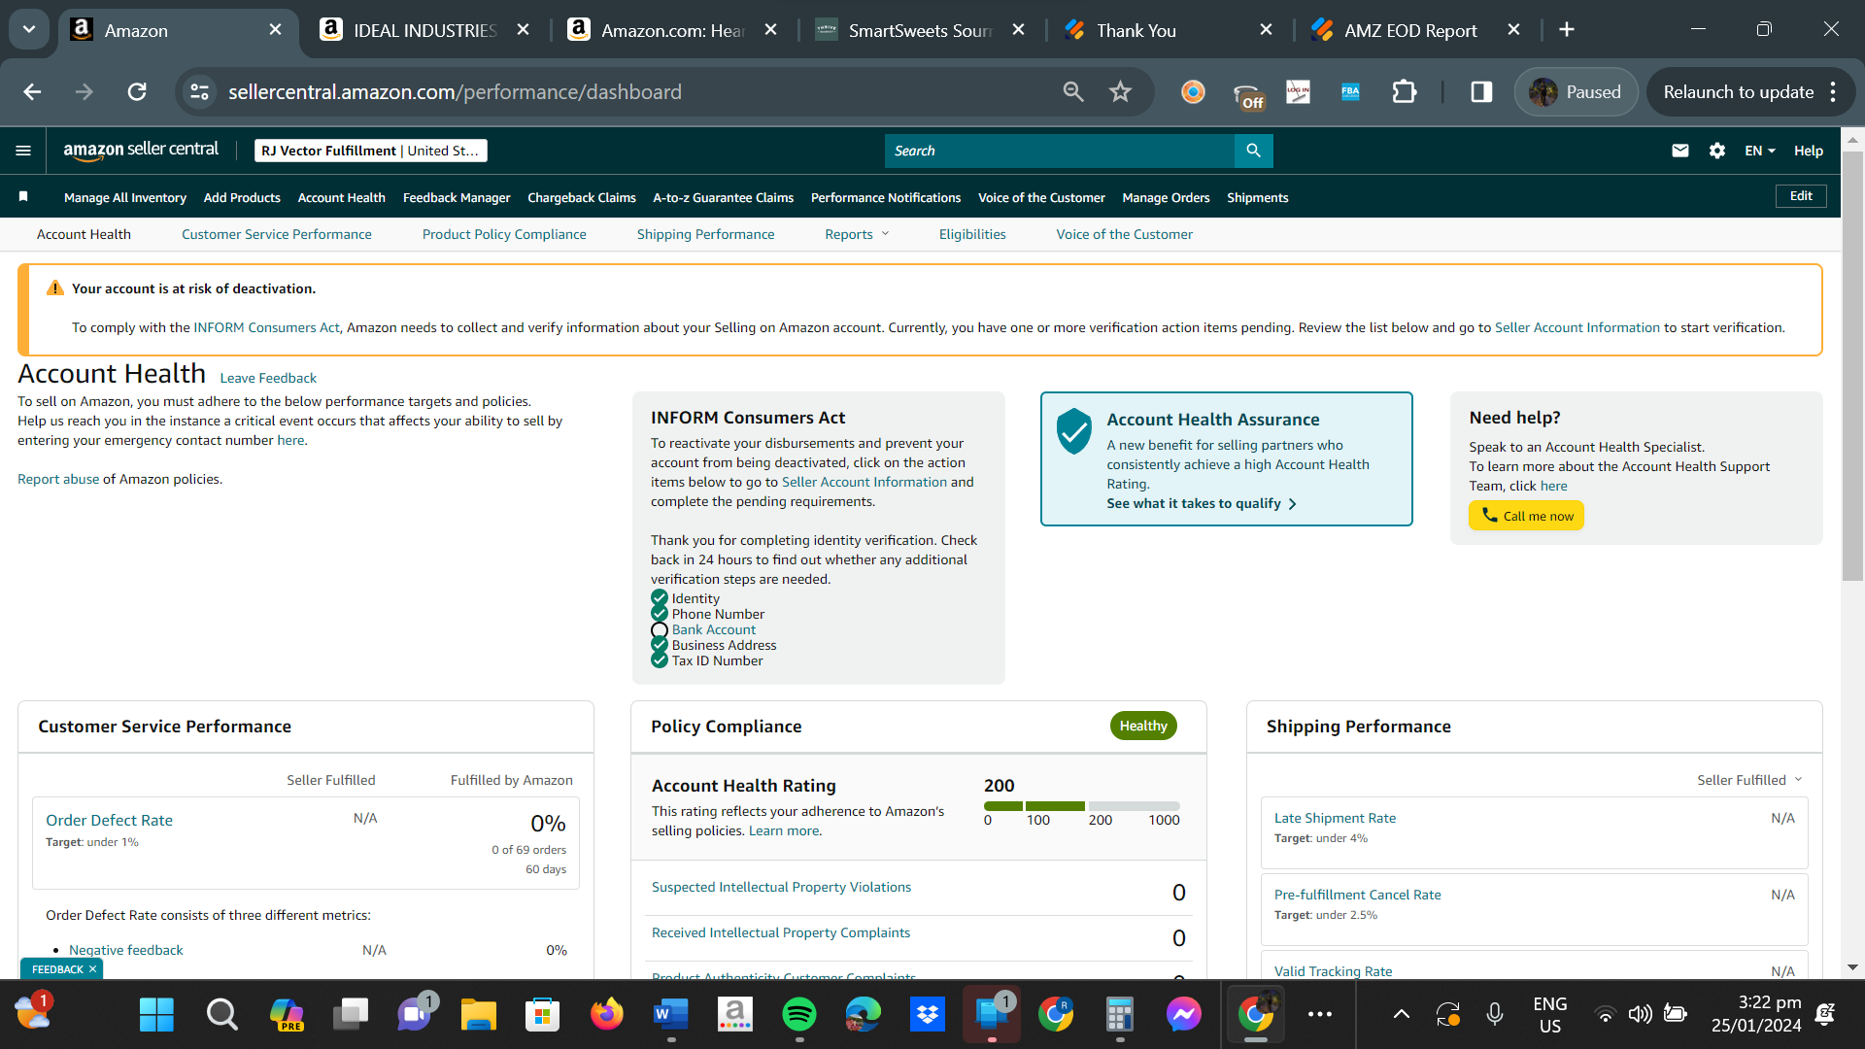Open Calculator from the taskbar
The image size is (1865, 1049).
[x=1120, y=1015]
